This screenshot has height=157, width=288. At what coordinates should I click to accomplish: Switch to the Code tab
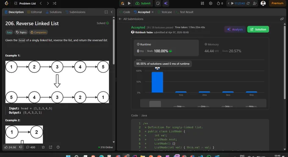[125, 12]
